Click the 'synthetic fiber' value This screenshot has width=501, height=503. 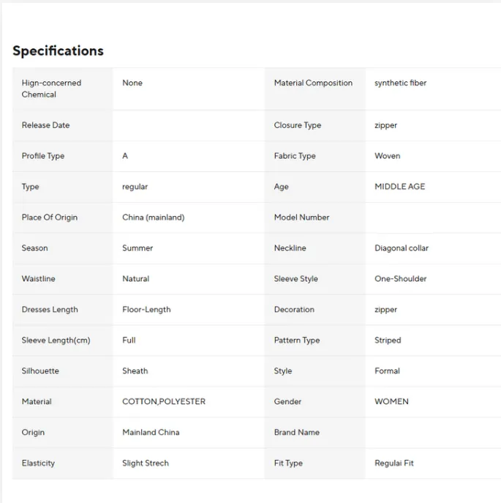coord(400,83)
